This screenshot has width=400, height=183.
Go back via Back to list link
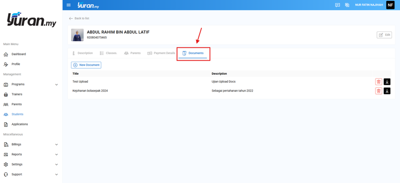79,18
